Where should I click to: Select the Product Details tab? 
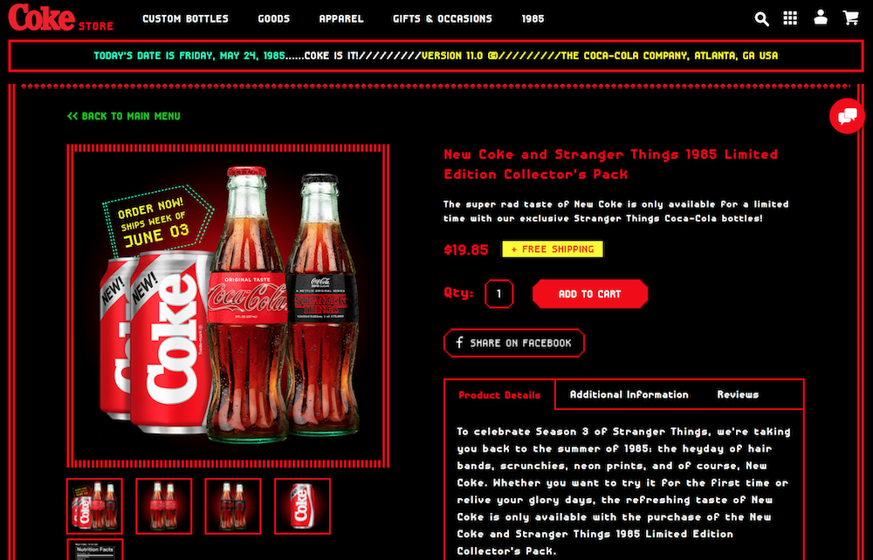(x=499, y=395)
